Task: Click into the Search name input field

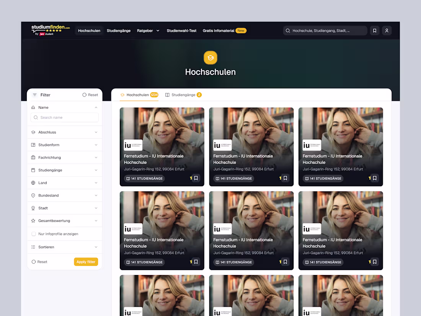Action: [x=64, y=118]
